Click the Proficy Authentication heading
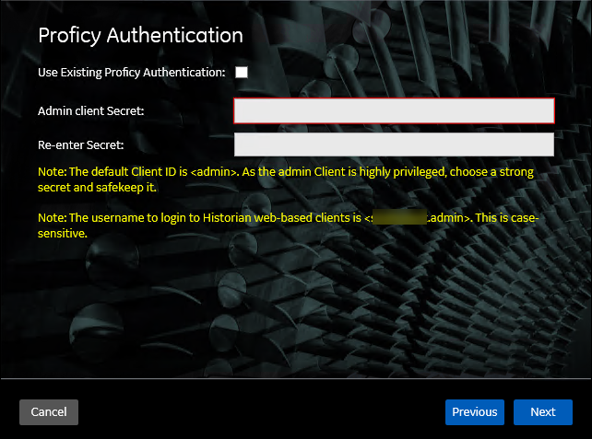 tap(140, 36)
